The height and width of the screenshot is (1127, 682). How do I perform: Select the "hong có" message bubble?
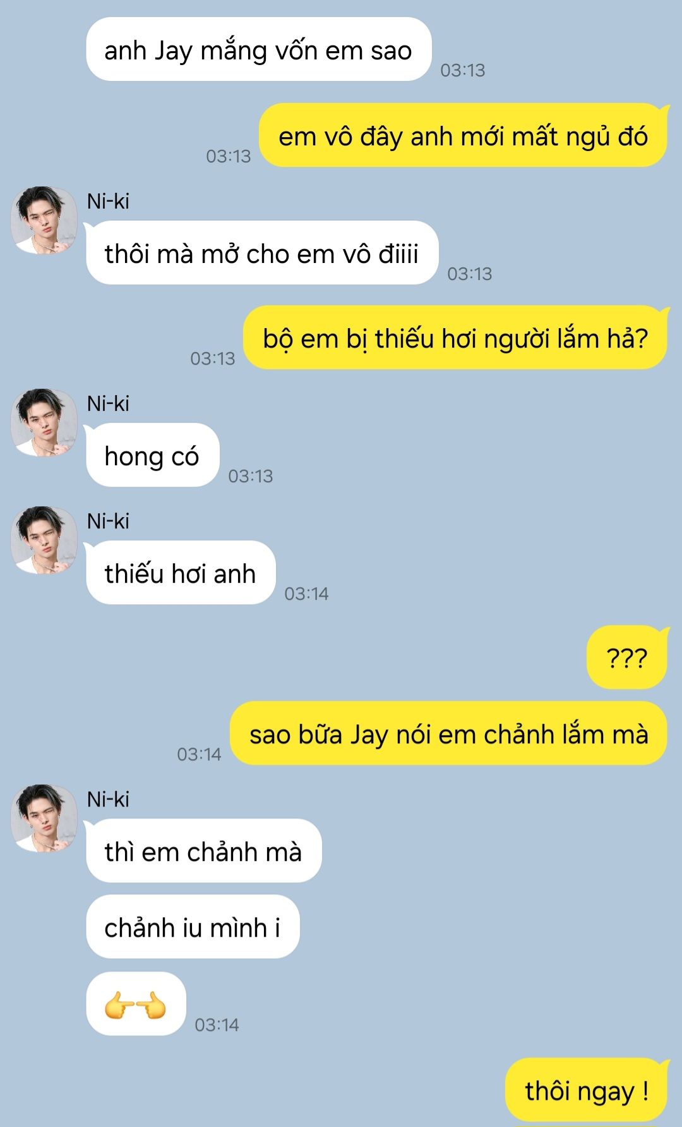point(152,455)
